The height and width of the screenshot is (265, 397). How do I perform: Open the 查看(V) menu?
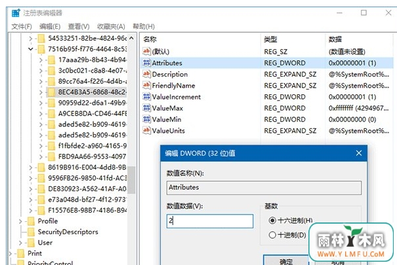tap(79, 26)
